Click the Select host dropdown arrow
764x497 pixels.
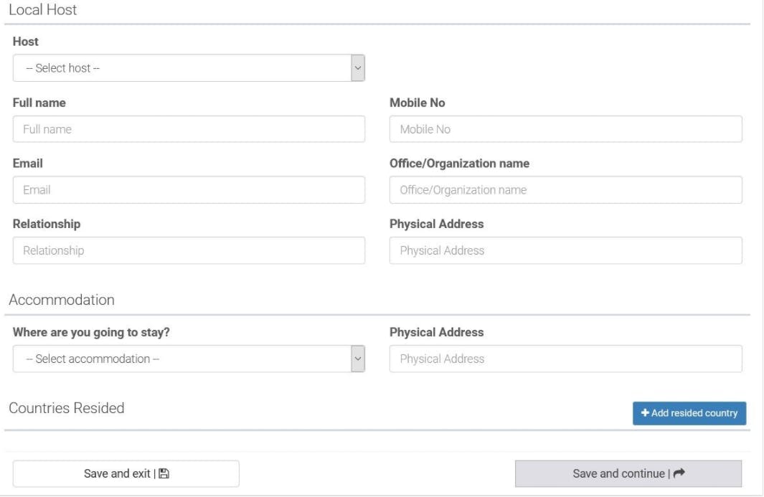click(x=358, y=68)
